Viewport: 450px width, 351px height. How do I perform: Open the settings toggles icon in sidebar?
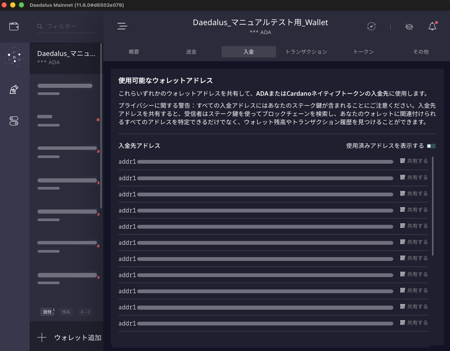14,121
